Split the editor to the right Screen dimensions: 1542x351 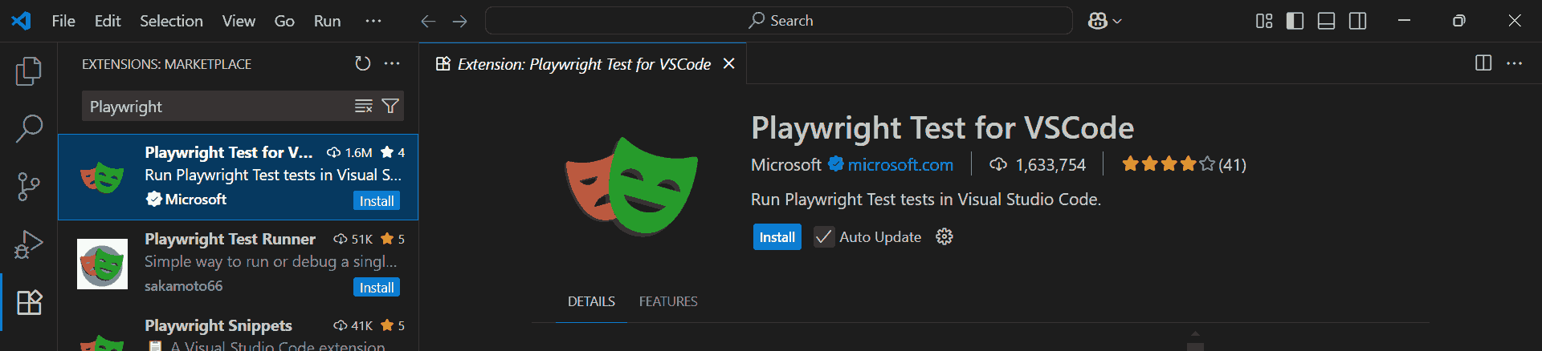click(1483, 63)
